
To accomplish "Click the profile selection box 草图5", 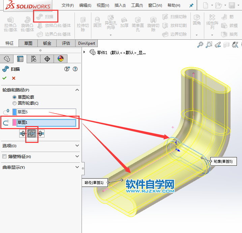I will point(46,112).
